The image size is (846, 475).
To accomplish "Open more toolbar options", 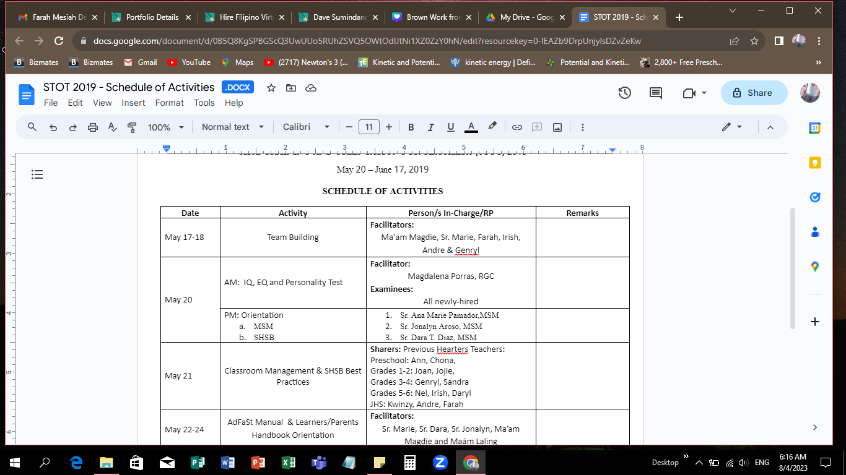I will pos(583,127).
